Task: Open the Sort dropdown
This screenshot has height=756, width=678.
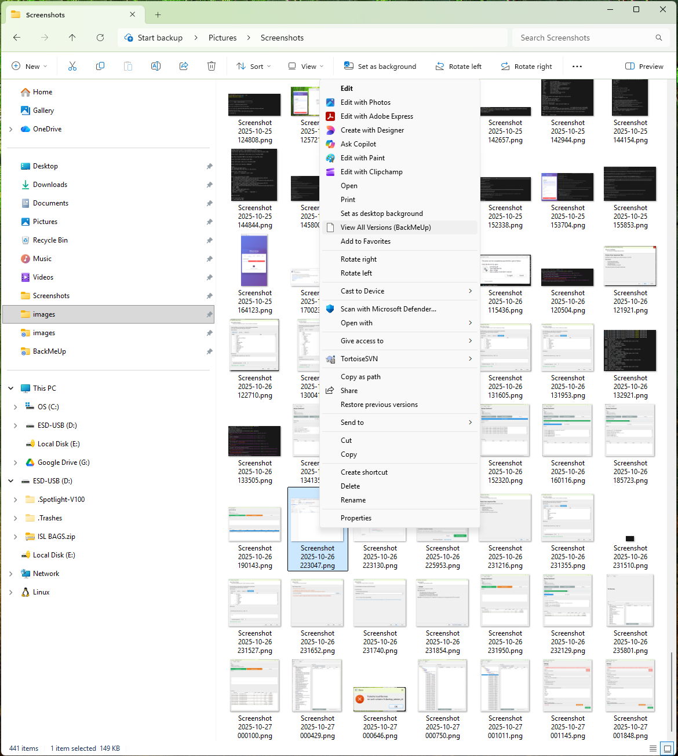Action: coord(253,65)
